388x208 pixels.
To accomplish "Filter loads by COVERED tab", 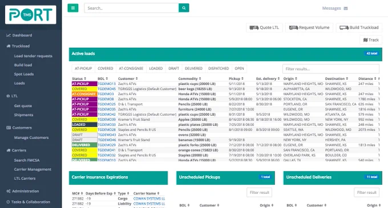I will pyautogui.click(x=105, y=68).
